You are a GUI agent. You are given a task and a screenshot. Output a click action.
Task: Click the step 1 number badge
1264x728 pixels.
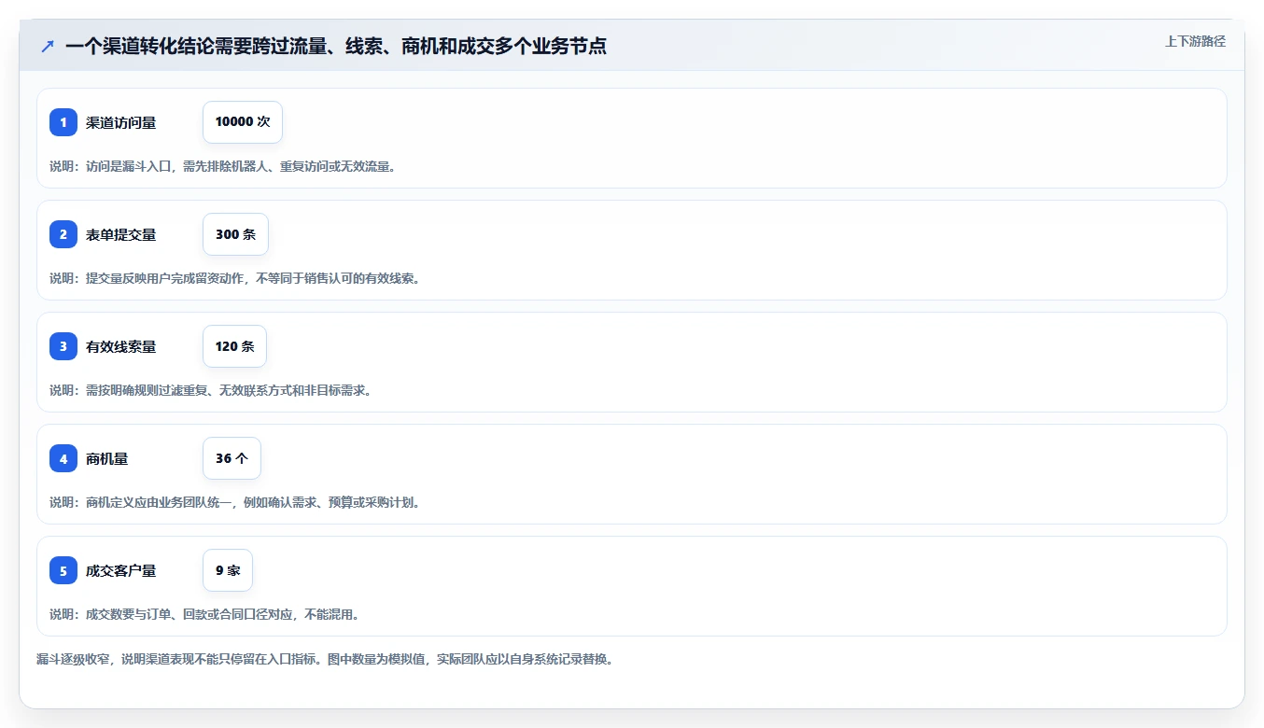coord(63,122)
